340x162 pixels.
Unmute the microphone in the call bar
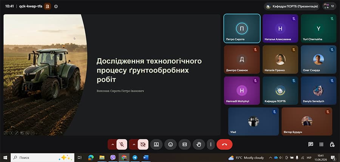(122, 145)
